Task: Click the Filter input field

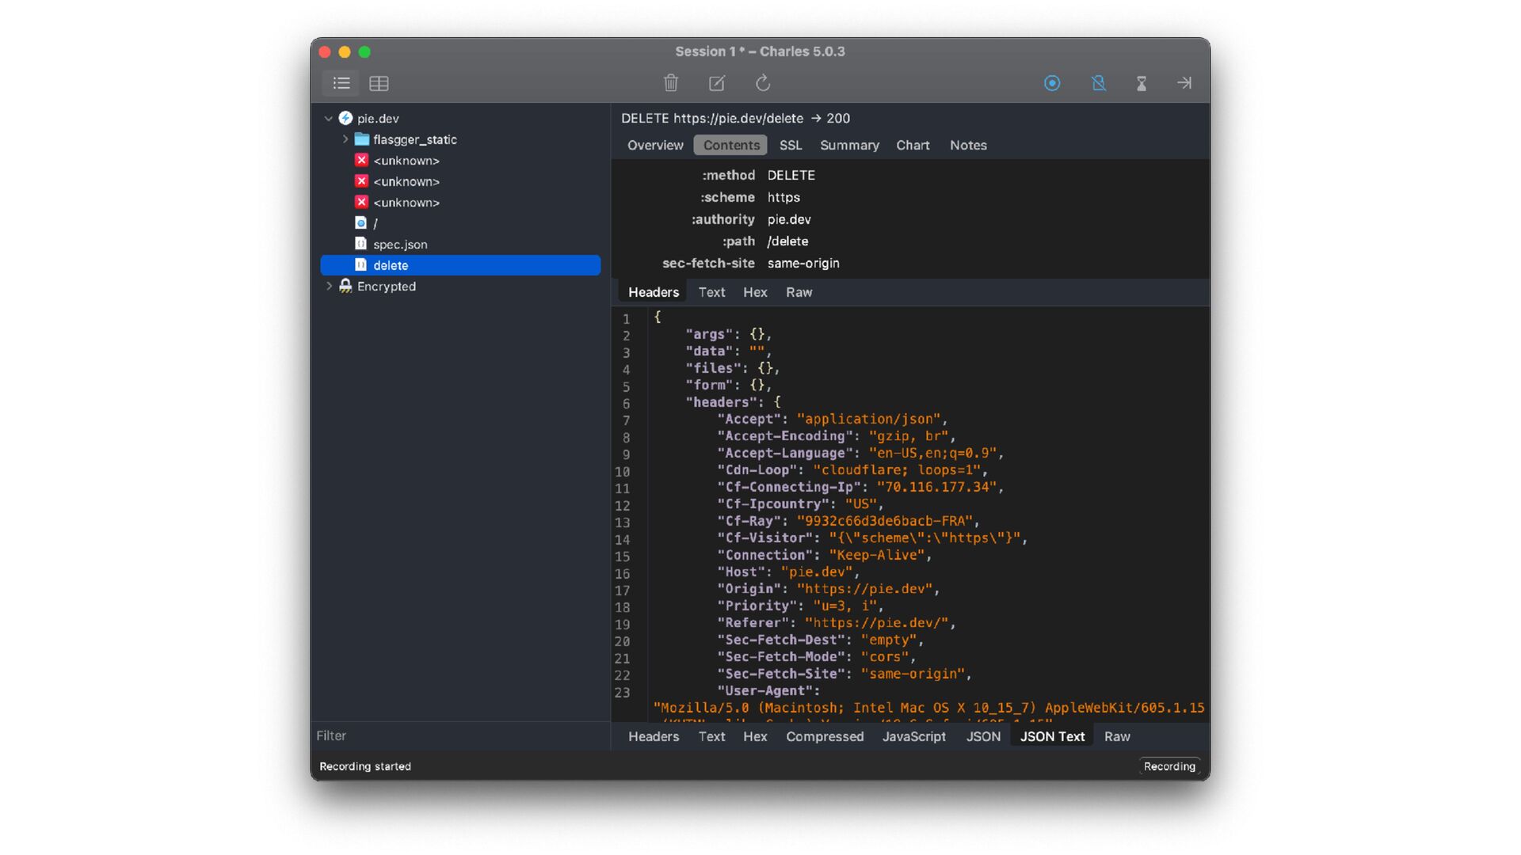Action: (x=459, y=735)
